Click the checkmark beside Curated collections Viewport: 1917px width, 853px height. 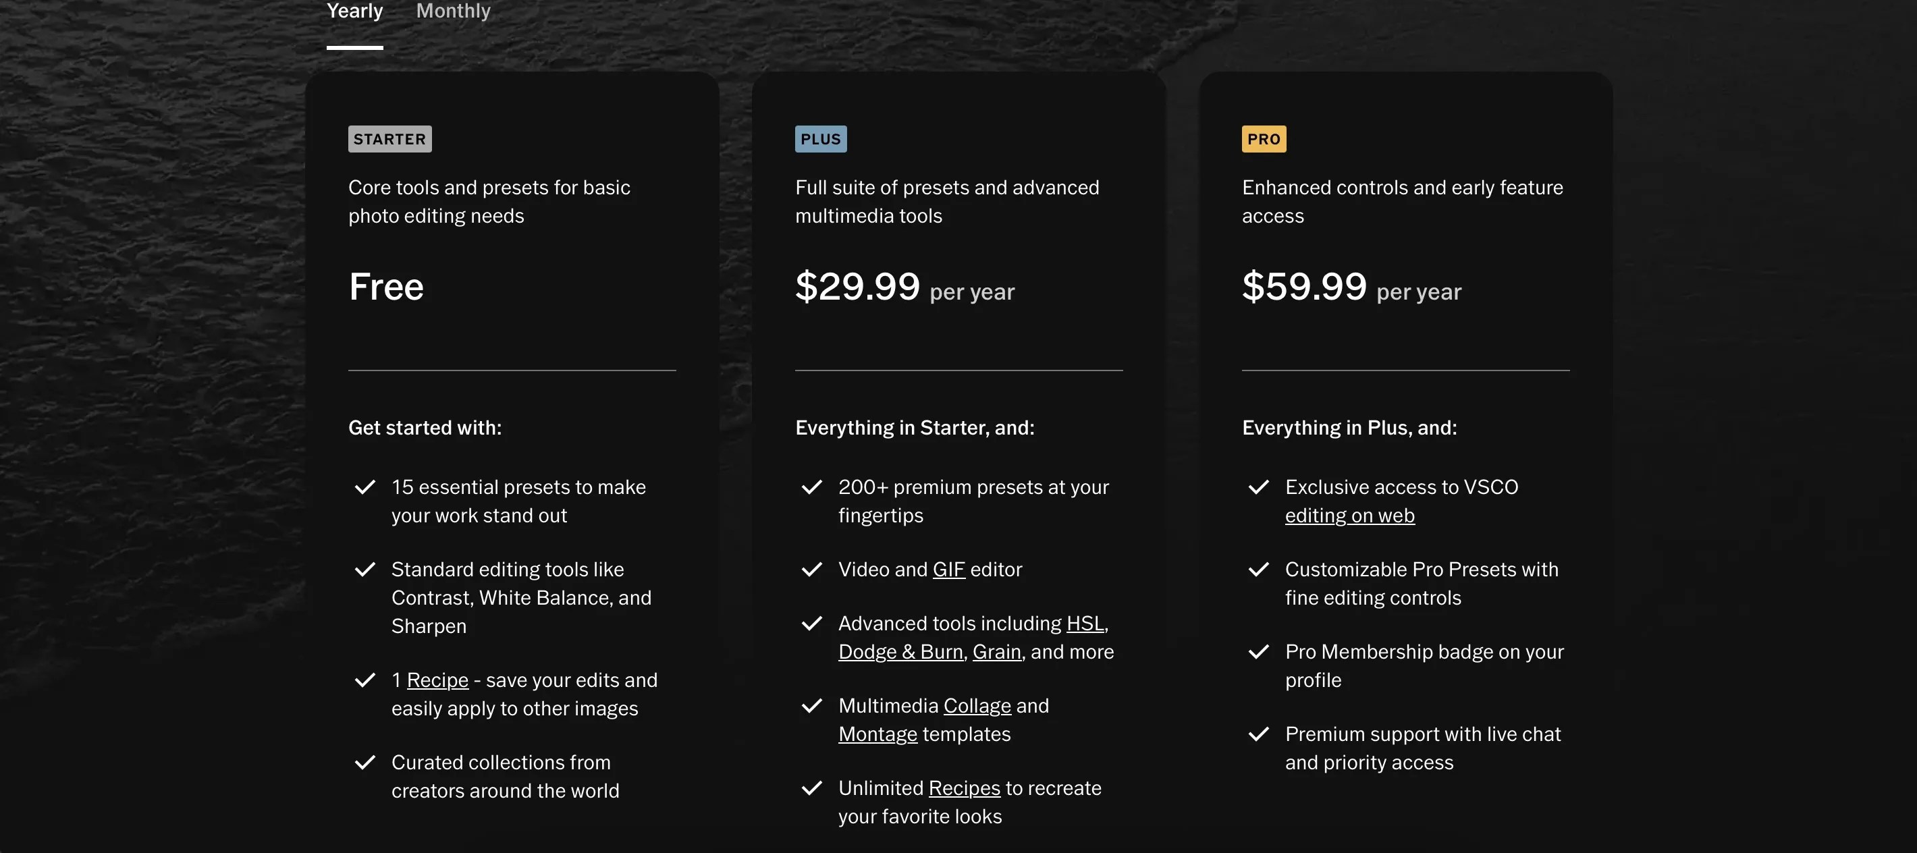tap(365, 763)
